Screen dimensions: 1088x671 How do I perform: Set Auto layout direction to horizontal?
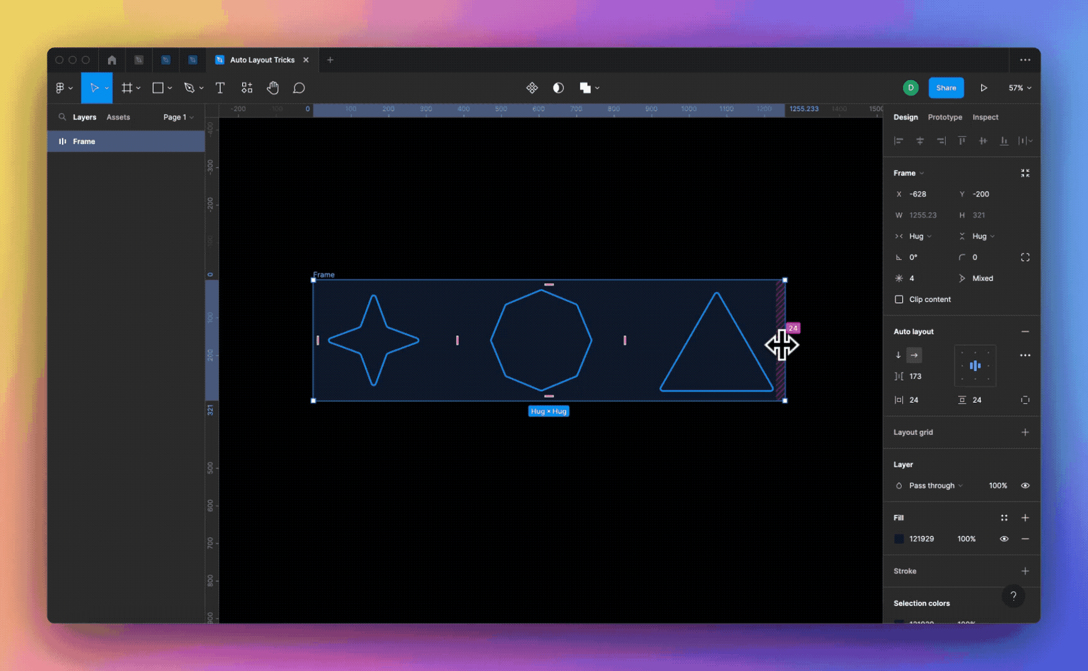(x=914, y=356)
